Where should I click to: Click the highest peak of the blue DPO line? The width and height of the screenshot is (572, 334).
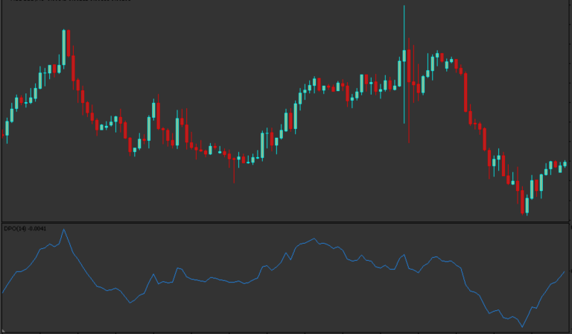64,230
